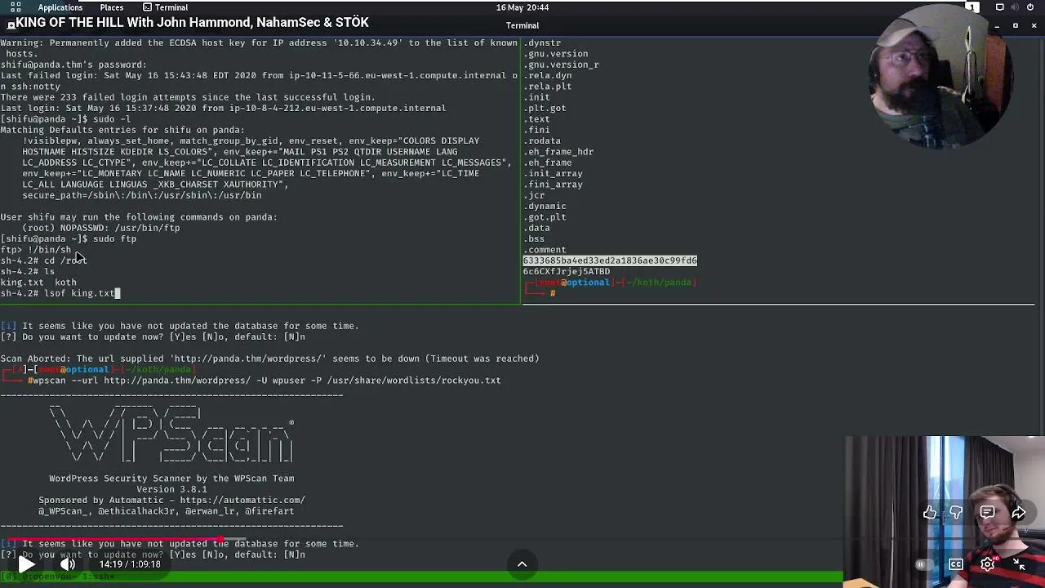Click the '.dynstr' section name

(542, 42)
